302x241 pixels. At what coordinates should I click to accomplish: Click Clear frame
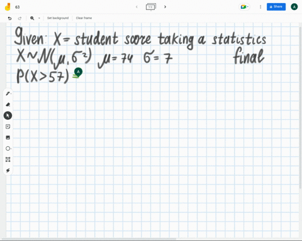point(84,18)
